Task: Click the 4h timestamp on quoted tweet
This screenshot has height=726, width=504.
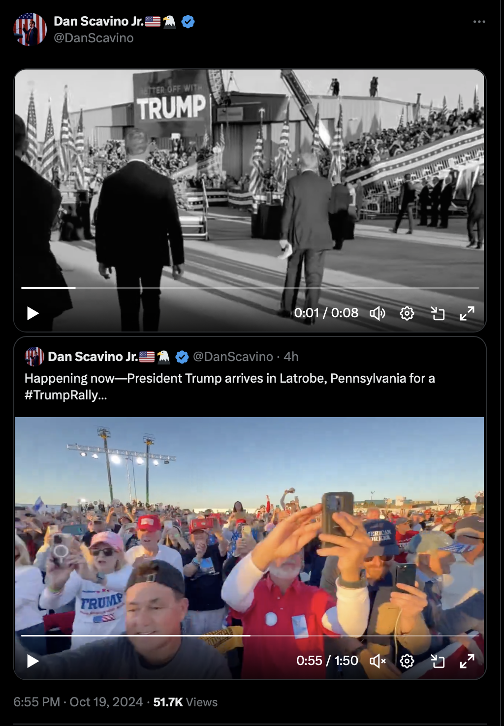Action: (x=291, y=357)
